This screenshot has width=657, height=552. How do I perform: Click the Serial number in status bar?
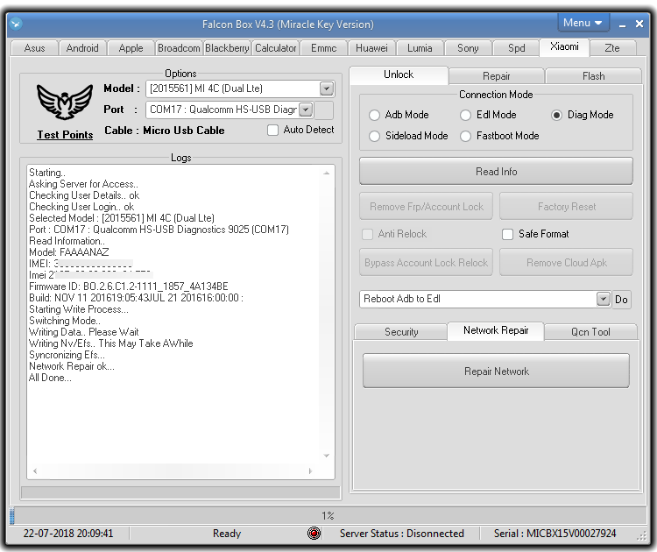(555, 533)
